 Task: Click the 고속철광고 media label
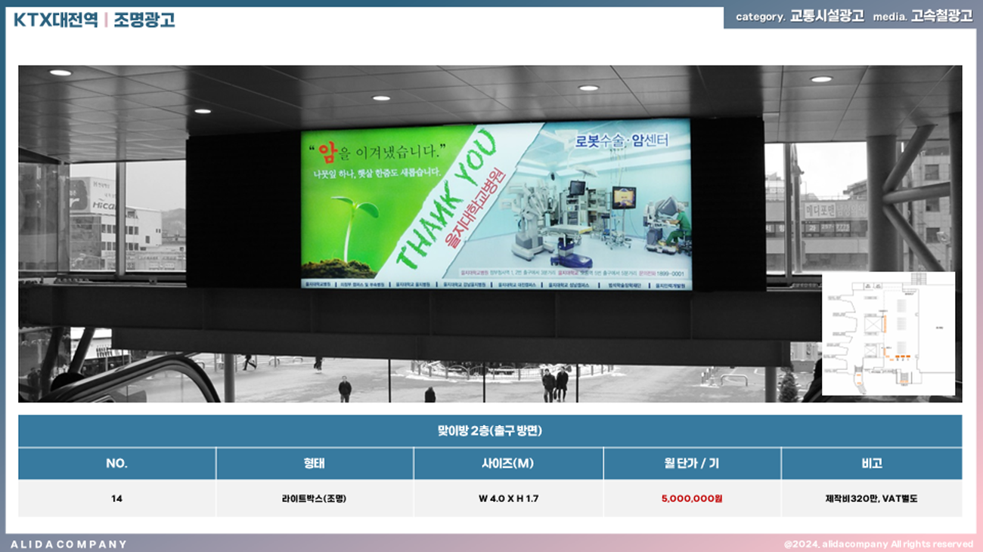[941, 17]
